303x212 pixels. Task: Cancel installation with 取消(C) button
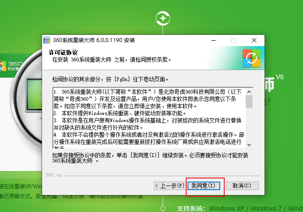(x=242, y=186)
